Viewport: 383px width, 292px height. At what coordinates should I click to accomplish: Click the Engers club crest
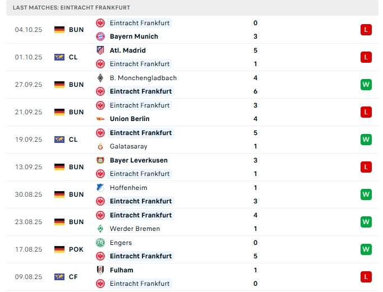pos(100,243)
